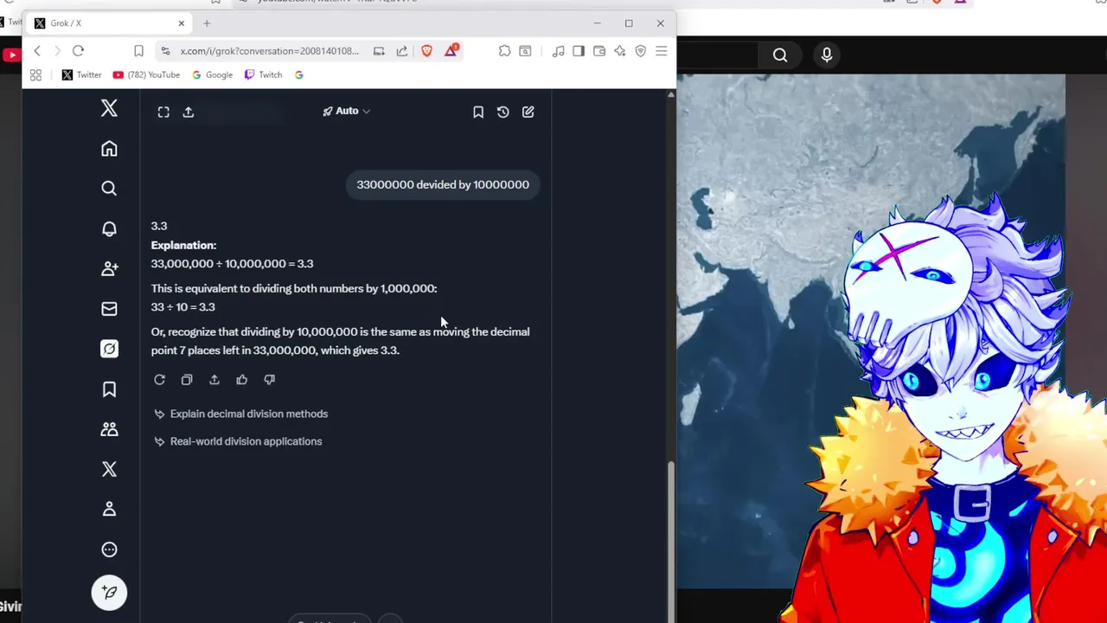Viewport: 1107px width, 623px height.
Task: Open Leo AI sparkle icon
Action: tap(620, 51)
